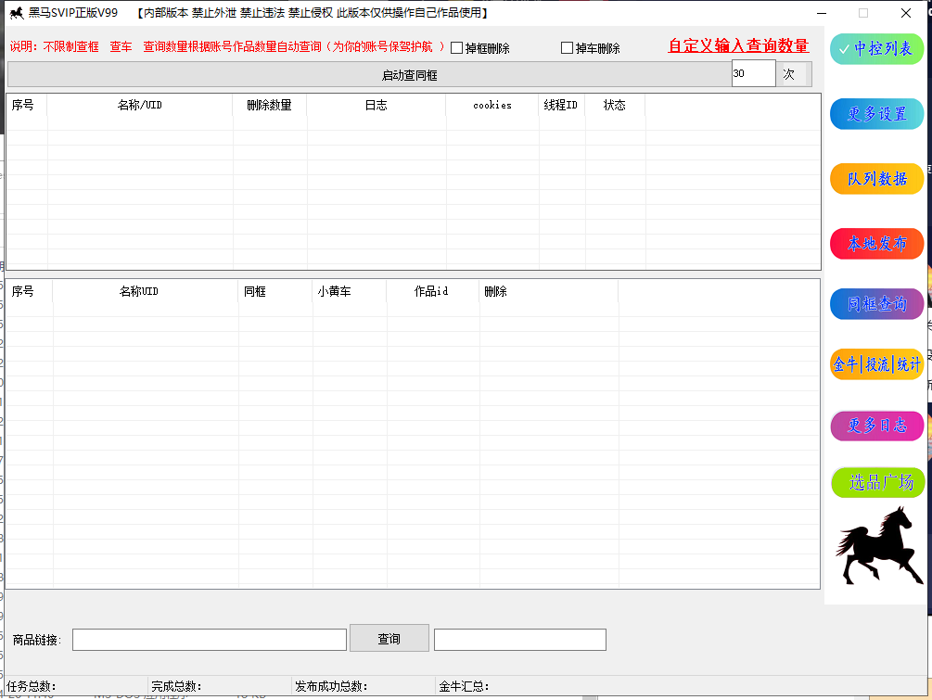Click the 小黄车 column header
Screen dimensions: 932x700
334,291
